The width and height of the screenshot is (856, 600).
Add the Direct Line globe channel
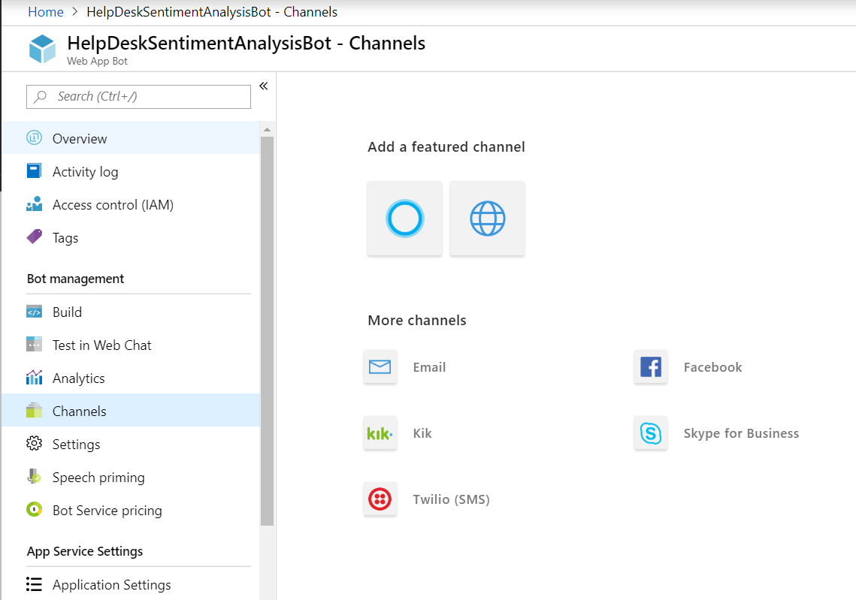[x=487, y=219]
